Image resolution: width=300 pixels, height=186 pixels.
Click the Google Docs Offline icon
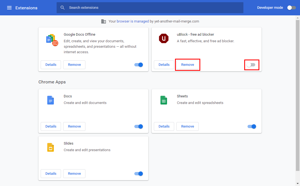point(52,40)
